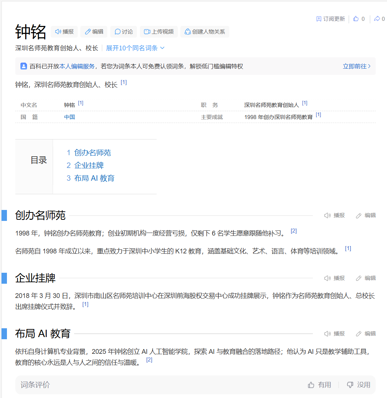This screenshot has width=387, height=398.
Task: Open the 编辑 pencil button next to the title
Action: [x=94, y=32]
